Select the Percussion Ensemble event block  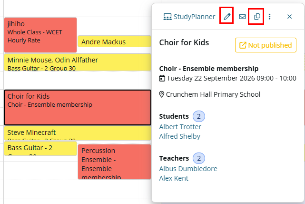coord(114,162)
